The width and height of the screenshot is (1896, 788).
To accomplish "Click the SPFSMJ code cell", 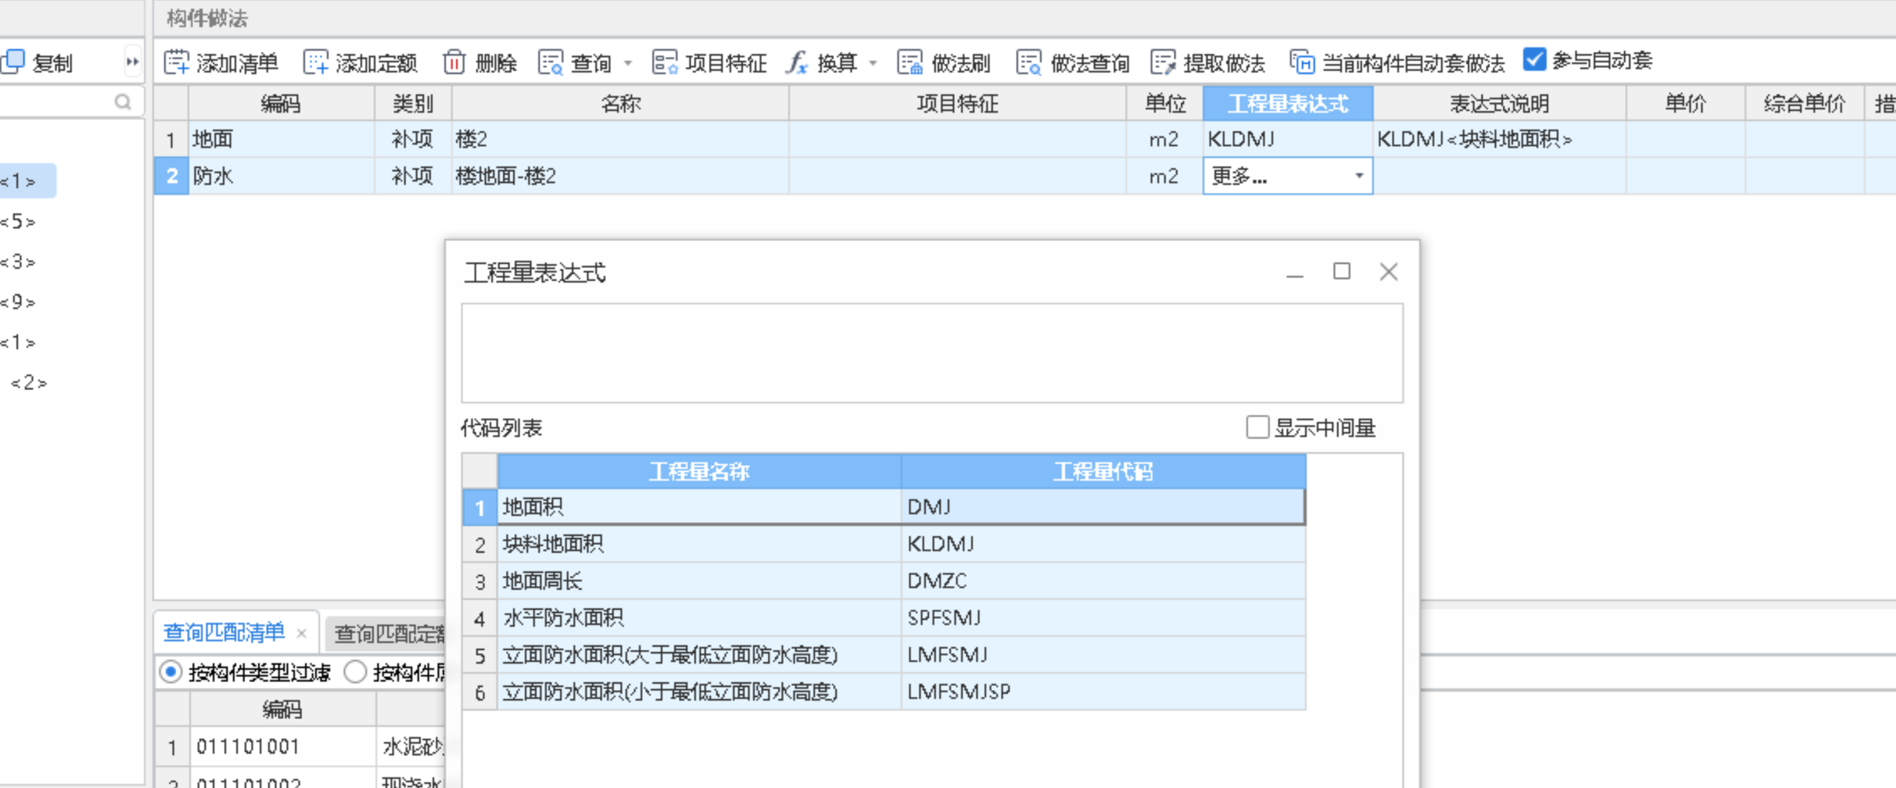I will [1103, 618].
